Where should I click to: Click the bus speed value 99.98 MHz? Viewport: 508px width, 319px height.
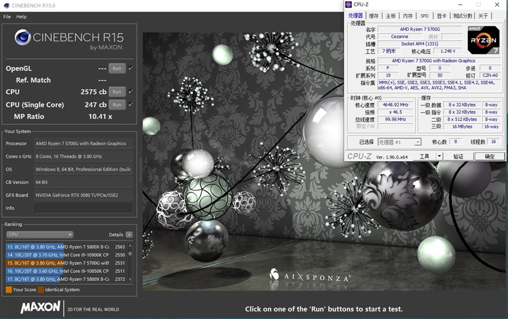[x=395, y=119]
